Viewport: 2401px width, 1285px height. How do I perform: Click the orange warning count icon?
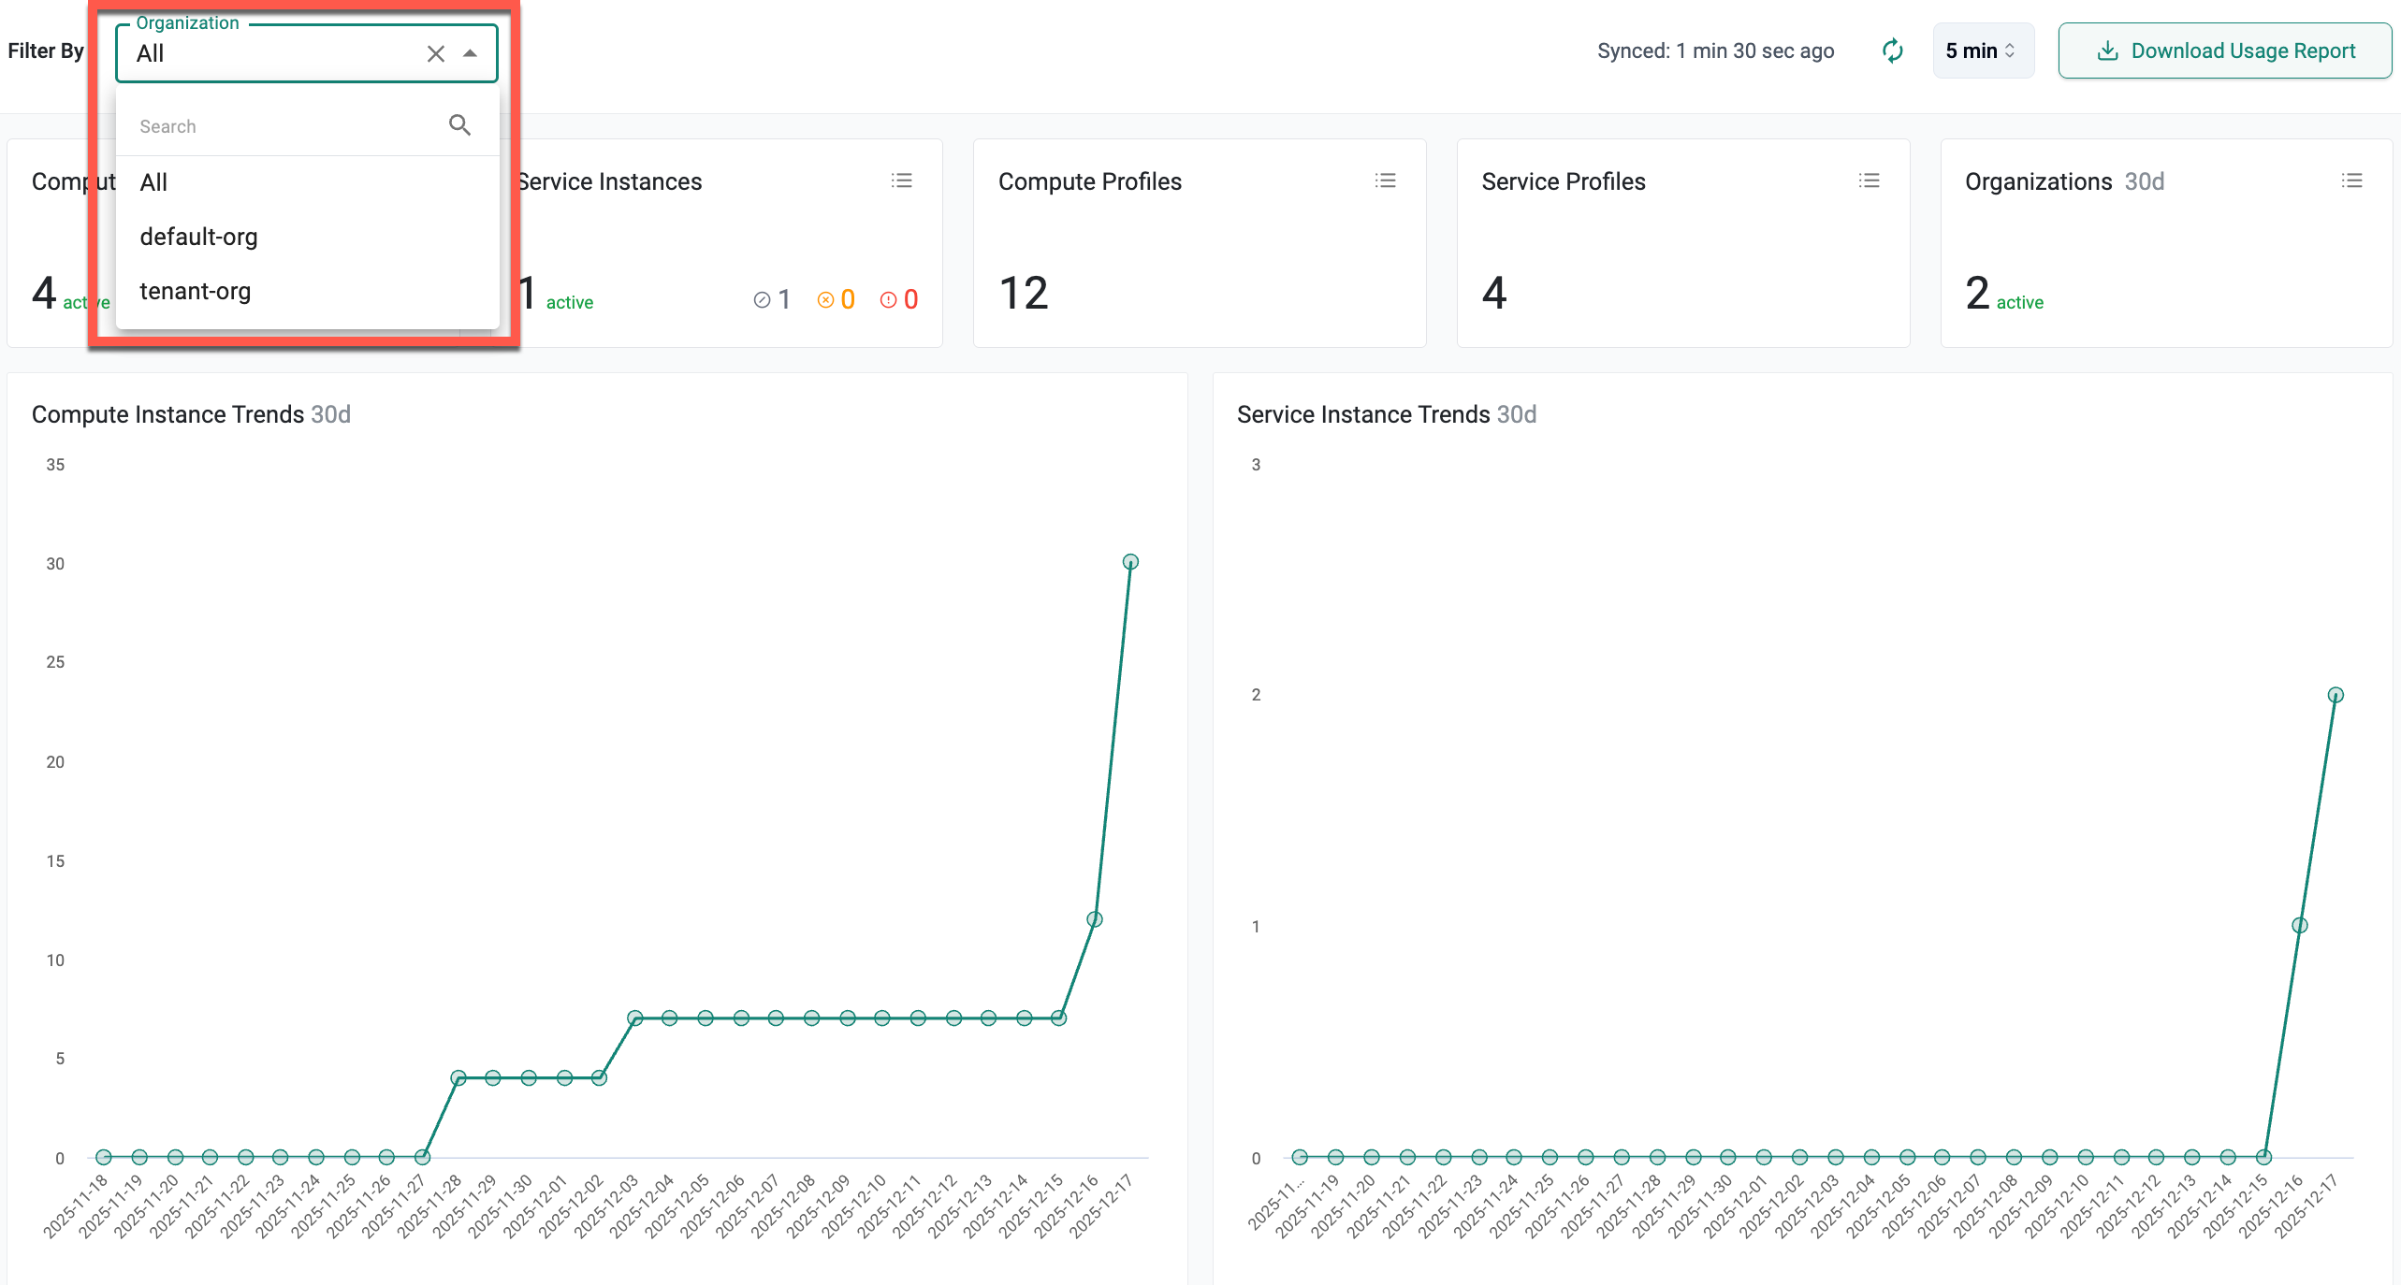pos(825,299)
